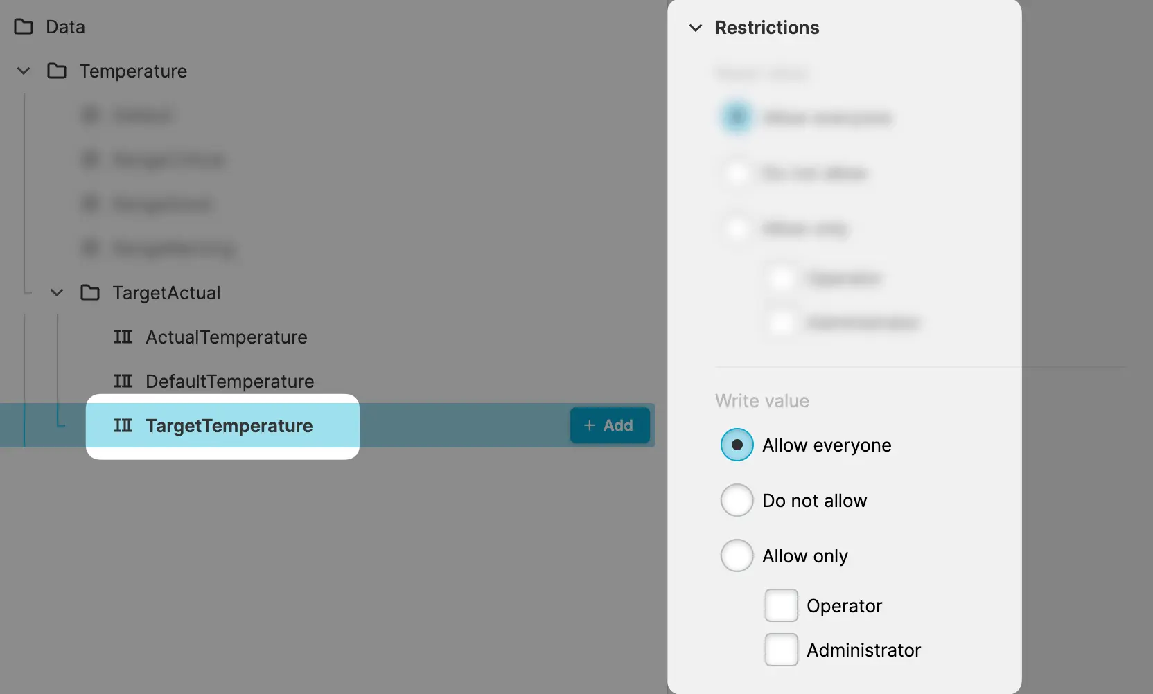Tick the Administrator checkbox under Write value
1153x694 pixels.
tap(781, 650)
